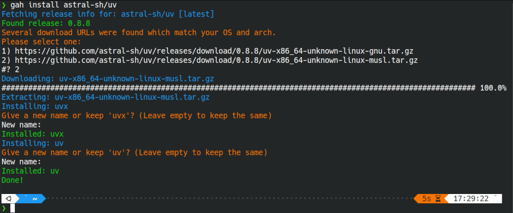Click the blue home directory tilde segment
Screen dimensions: 513x213
(x=30, y=199)
